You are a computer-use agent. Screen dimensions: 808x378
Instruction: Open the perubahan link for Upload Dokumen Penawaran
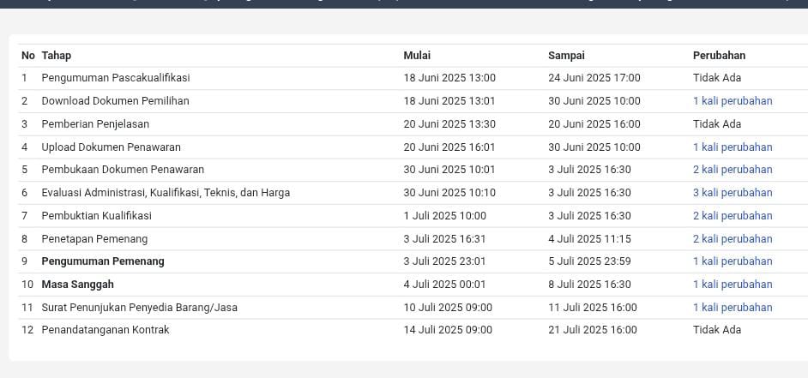[x=733, y=147]
